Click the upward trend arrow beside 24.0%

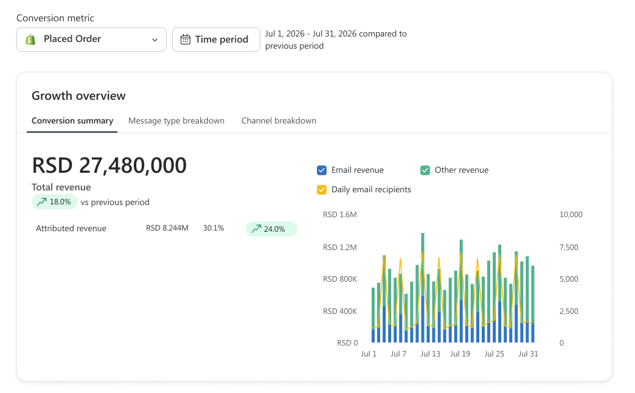(x=256, y=229)
